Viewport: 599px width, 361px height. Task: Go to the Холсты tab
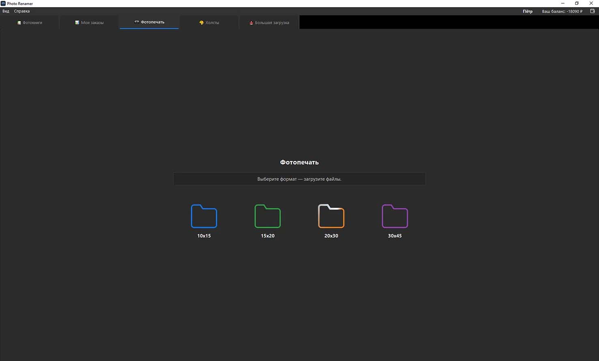[209, 22]
